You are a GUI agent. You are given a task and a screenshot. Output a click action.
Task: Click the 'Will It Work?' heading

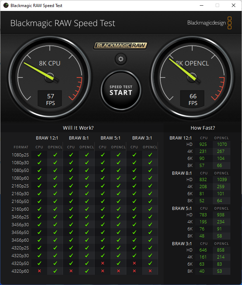click(78, 128)
